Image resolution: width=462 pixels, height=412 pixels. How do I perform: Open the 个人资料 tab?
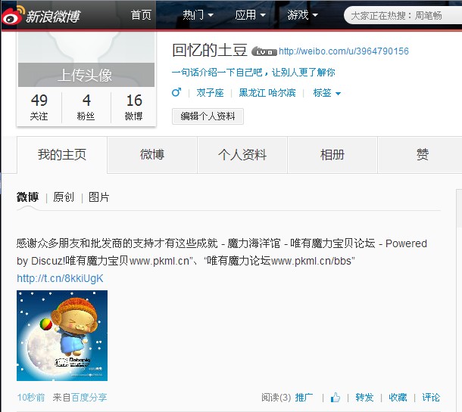click(x=242, y=155)
